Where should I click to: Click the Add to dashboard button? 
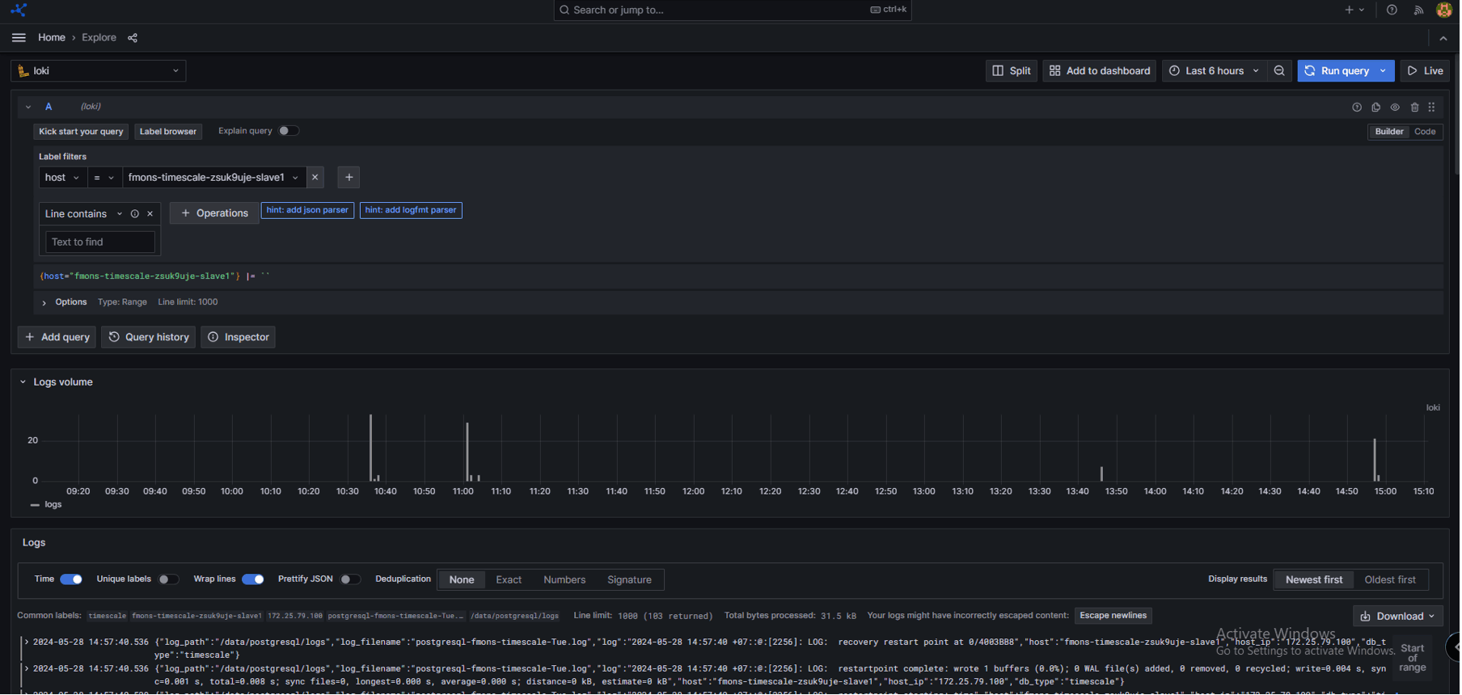(x=1100, y=71)
